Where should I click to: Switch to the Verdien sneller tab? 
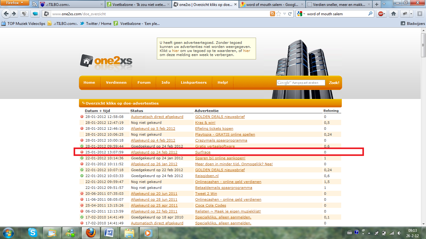coord(339,4)
